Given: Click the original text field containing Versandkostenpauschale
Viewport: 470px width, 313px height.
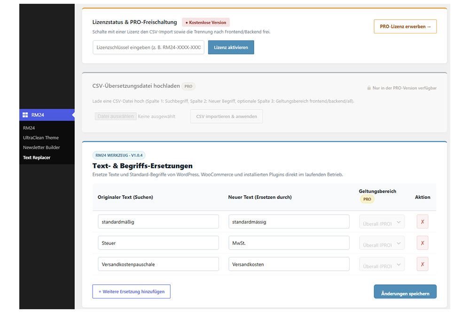Looking at the screenshot, I should coord(158,264).
